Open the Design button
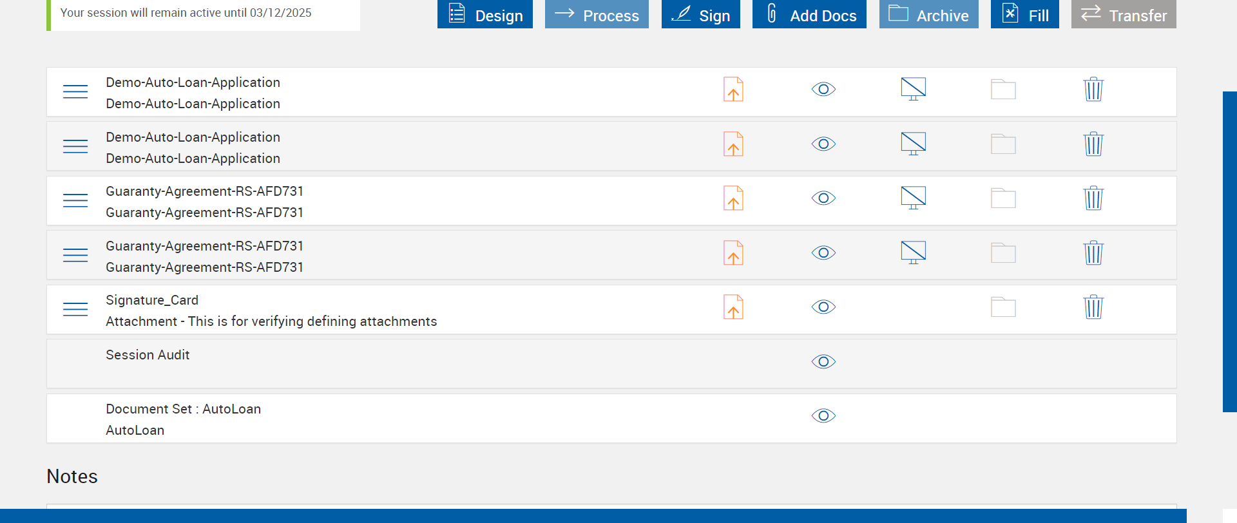 coord(484,14)
